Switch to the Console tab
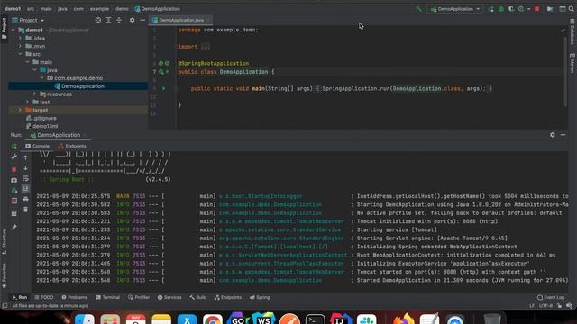Screen dimensions: 577x324 click(x=37, y=146)
